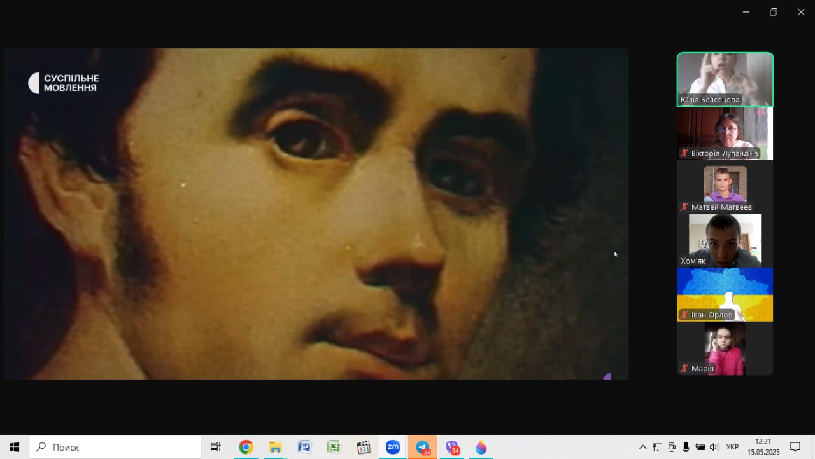Open the colorful droplet app on the taskbar
815x459 pixels.
481,447
